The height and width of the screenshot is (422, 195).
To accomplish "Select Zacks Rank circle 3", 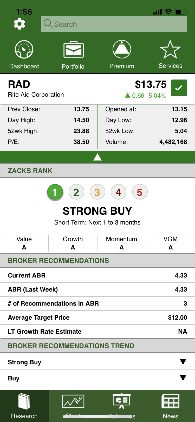I will [97, 192].
